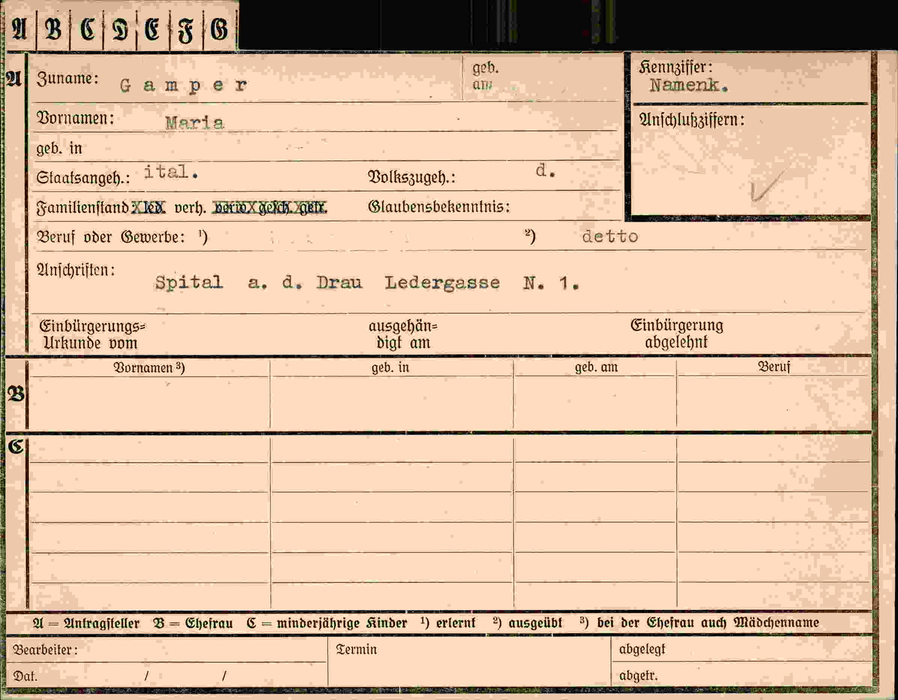Viewport: 898px width, 700px height.
Task: Click the typed 'Namenk.' entry
Action: tap(689, 86)
